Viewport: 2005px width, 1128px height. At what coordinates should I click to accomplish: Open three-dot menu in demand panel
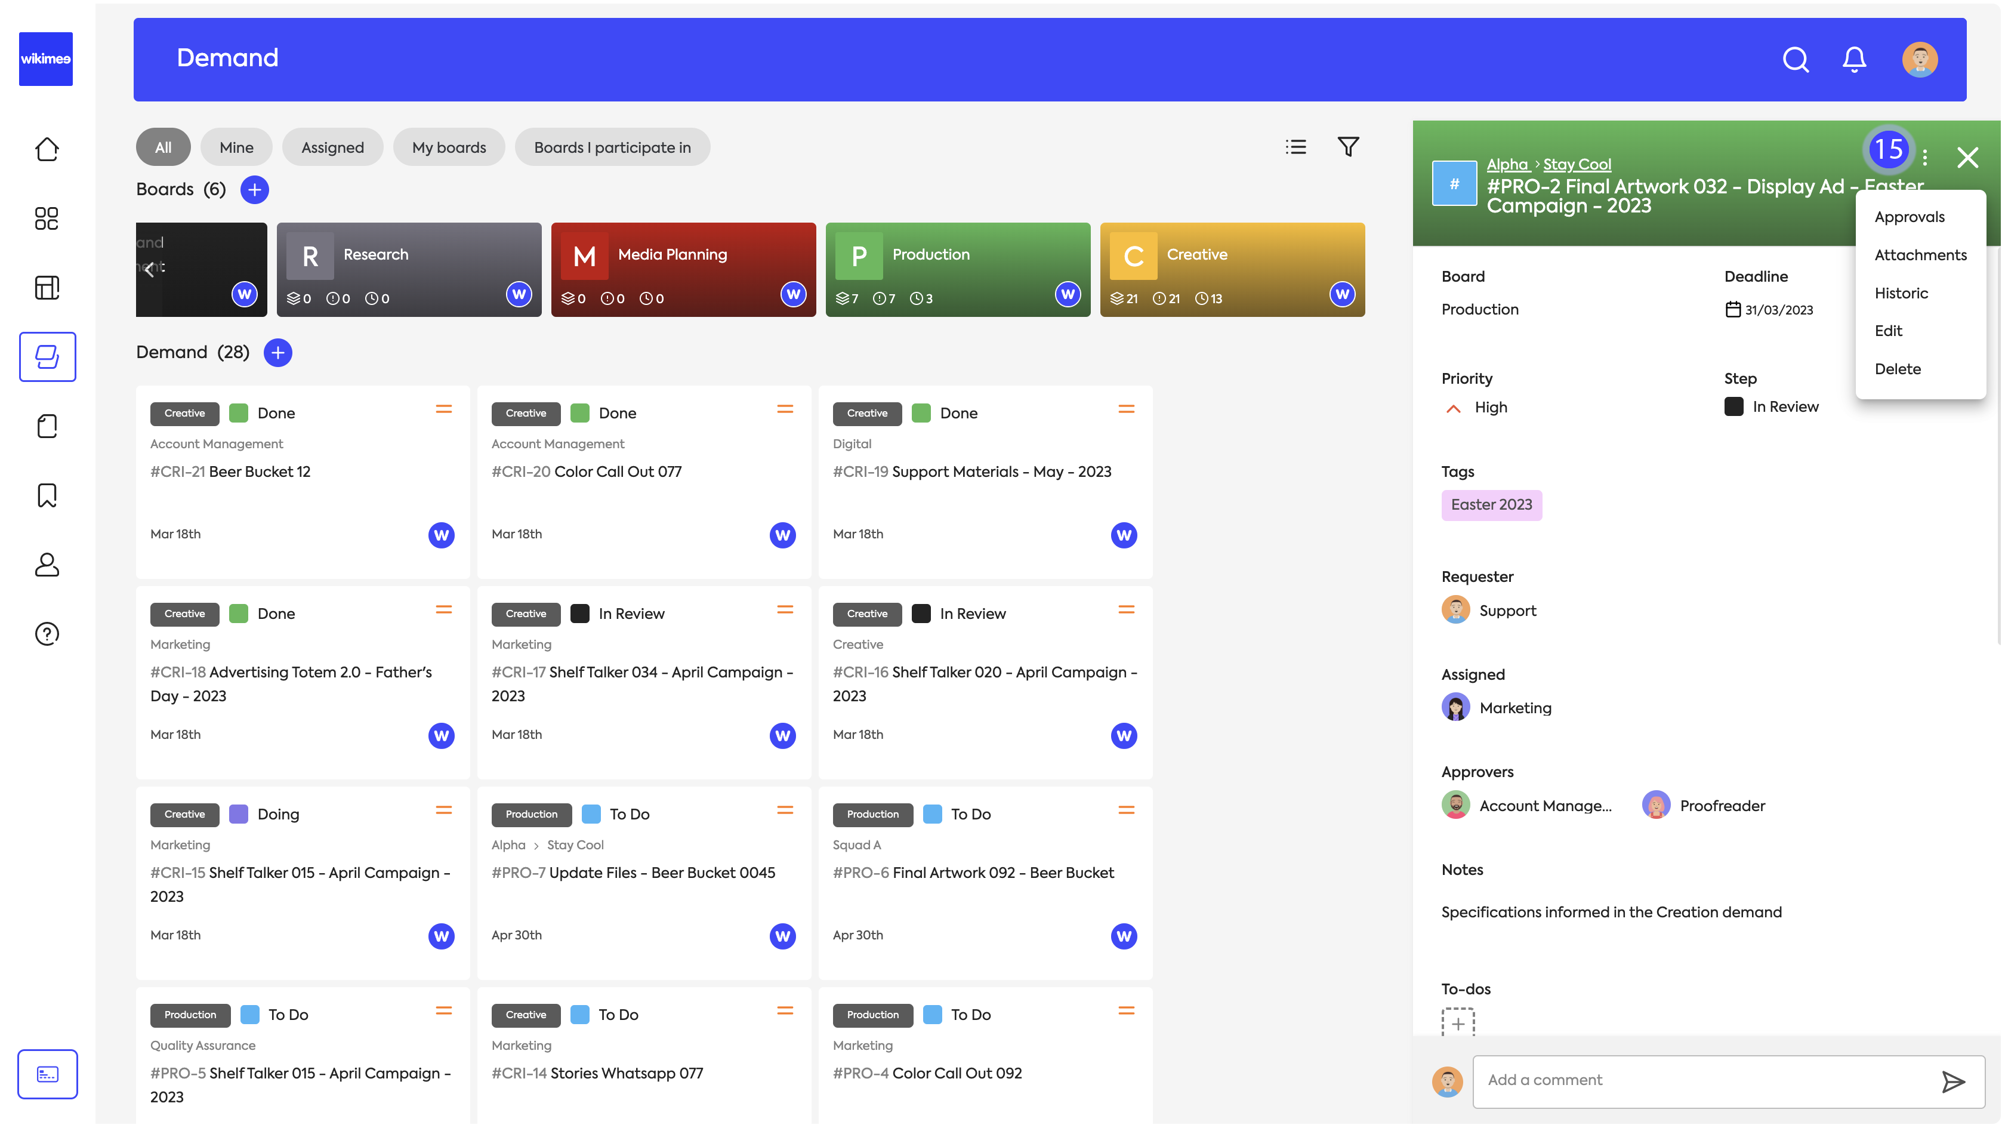[x=1925, y=158]
